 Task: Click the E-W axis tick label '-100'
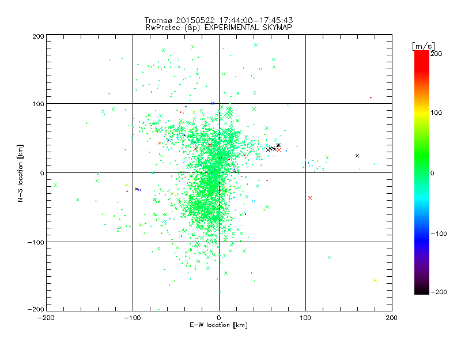[x=133, y=318]
